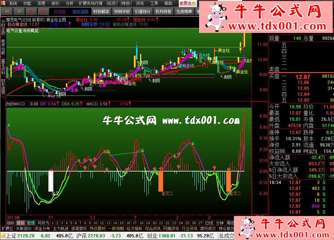Open the 系统 menu
The image size is (334, 240).
[x=13, y=3]
